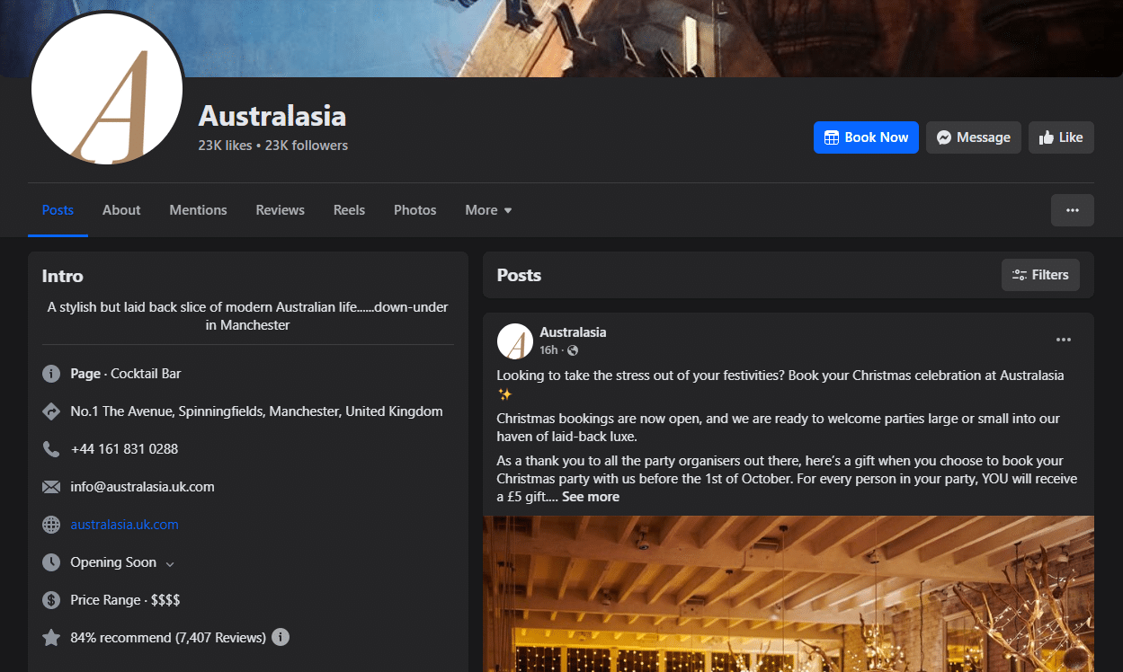The image size is (1123, 672).
Task: Click the Price Range dollar icon
Action: coord(51,600)
